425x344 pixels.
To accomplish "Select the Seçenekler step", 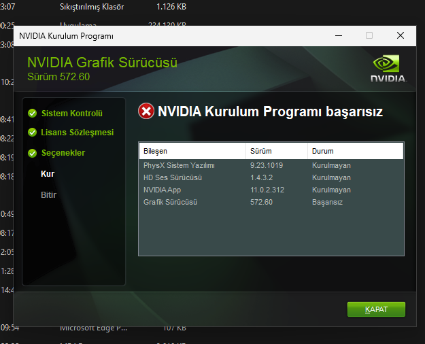I will [x=63, y=153].
